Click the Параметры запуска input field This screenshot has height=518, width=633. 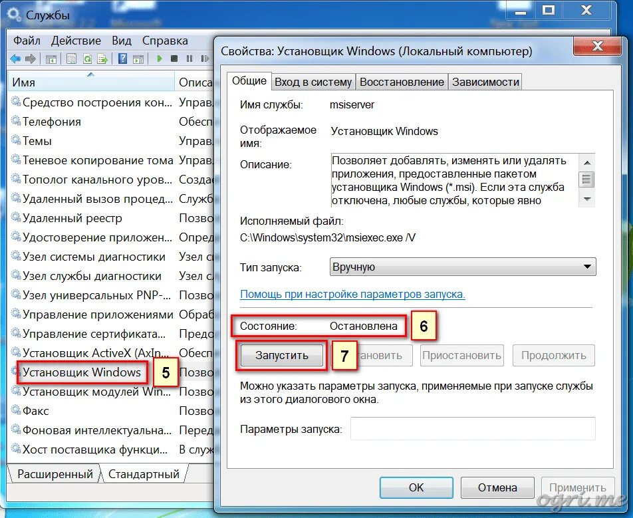tap(473, 428)
